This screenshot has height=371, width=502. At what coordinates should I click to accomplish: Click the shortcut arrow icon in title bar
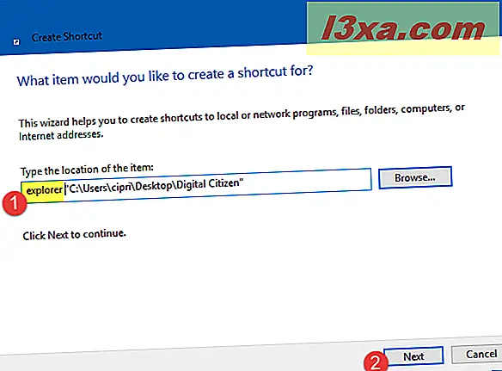point(16,42)
